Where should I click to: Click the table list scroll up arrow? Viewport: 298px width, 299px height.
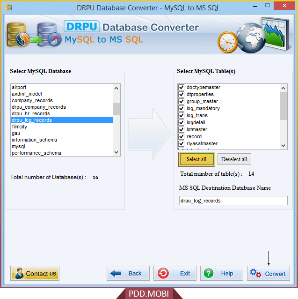pyautogui.click(x=283, y=88)
